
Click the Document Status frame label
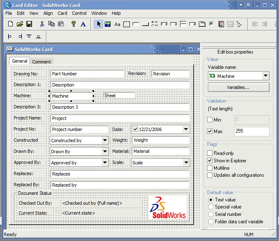pyautogui.click(x=35, y=193)
